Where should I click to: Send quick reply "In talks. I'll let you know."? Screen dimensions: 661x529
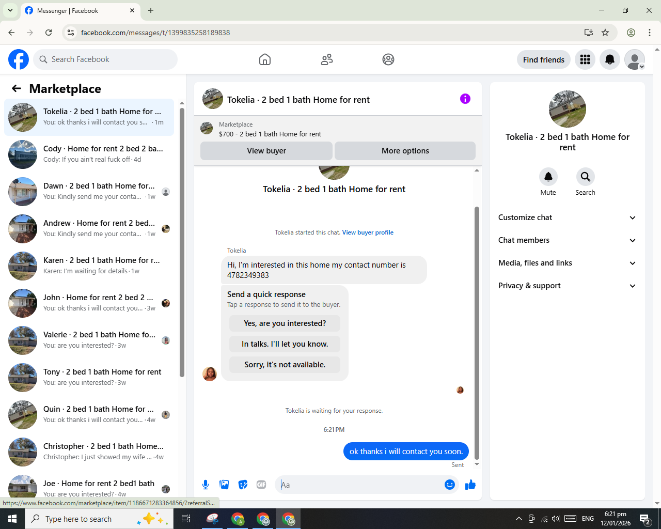[x=285, y=344]
